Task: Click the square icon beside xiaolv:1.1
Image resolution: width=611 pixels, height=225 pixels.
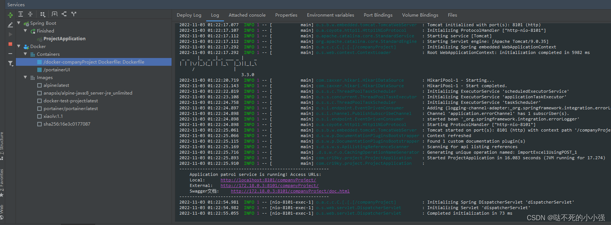Action: tap(39, 116)
